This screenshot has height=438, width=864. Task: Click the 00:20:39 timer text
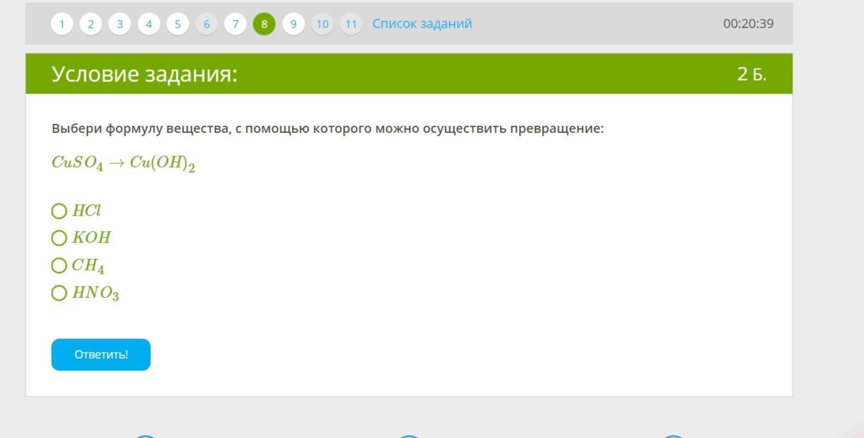[748, 24]
